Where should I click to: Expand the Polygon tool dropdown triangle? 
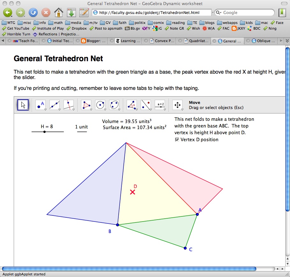tap(91, 110)
